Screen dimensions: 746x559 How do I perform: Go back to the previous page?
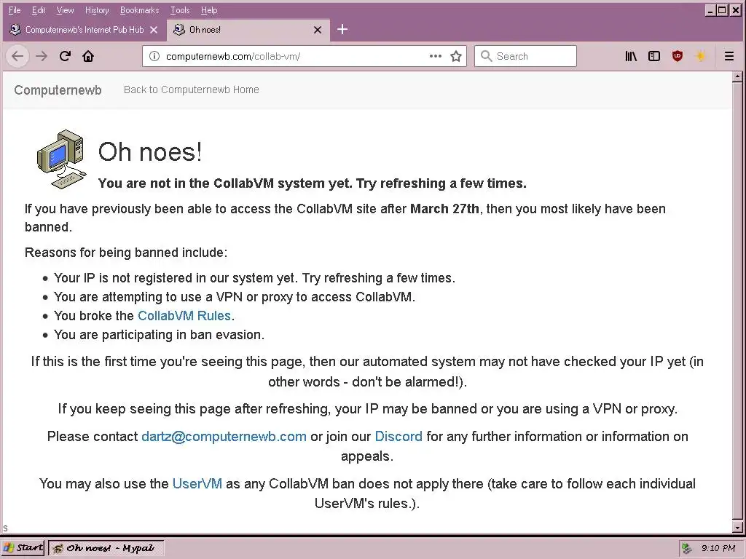(x=17, y=56)
